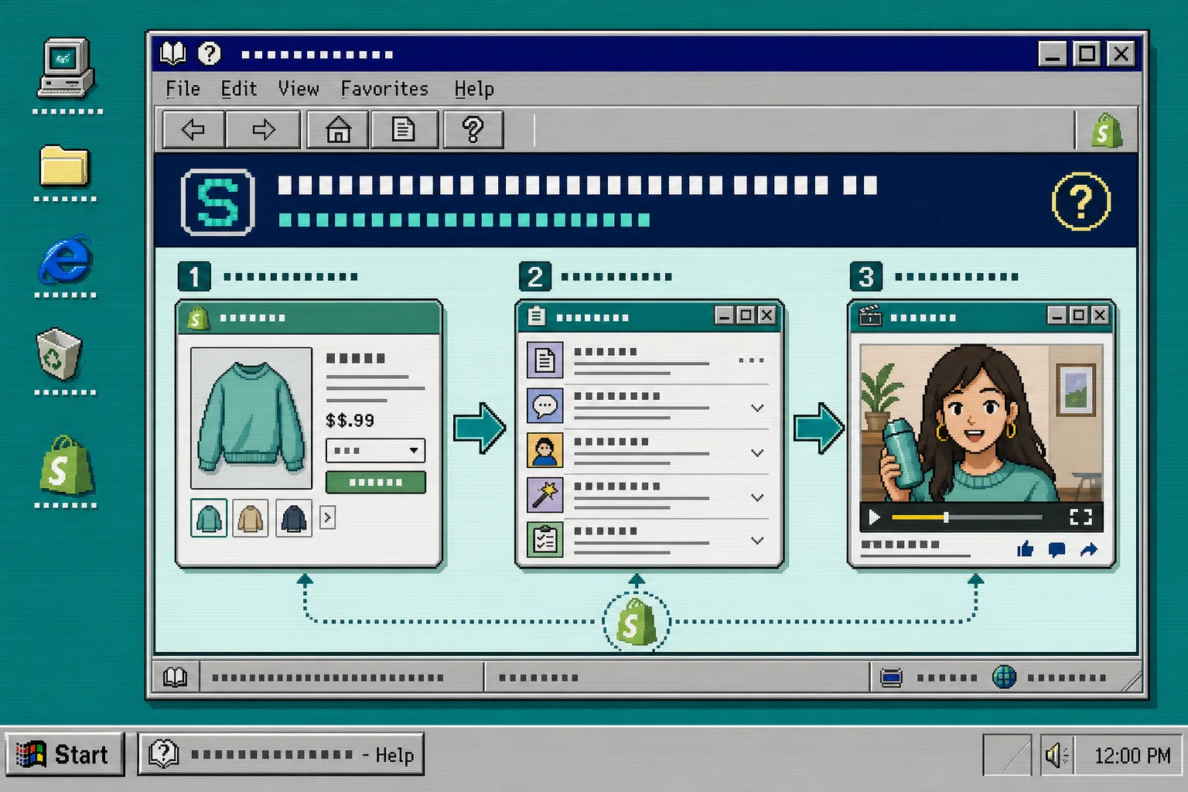Click the clipboard icon in the middle panel header
Screen dimensions: 1188x792
point(536,316)
